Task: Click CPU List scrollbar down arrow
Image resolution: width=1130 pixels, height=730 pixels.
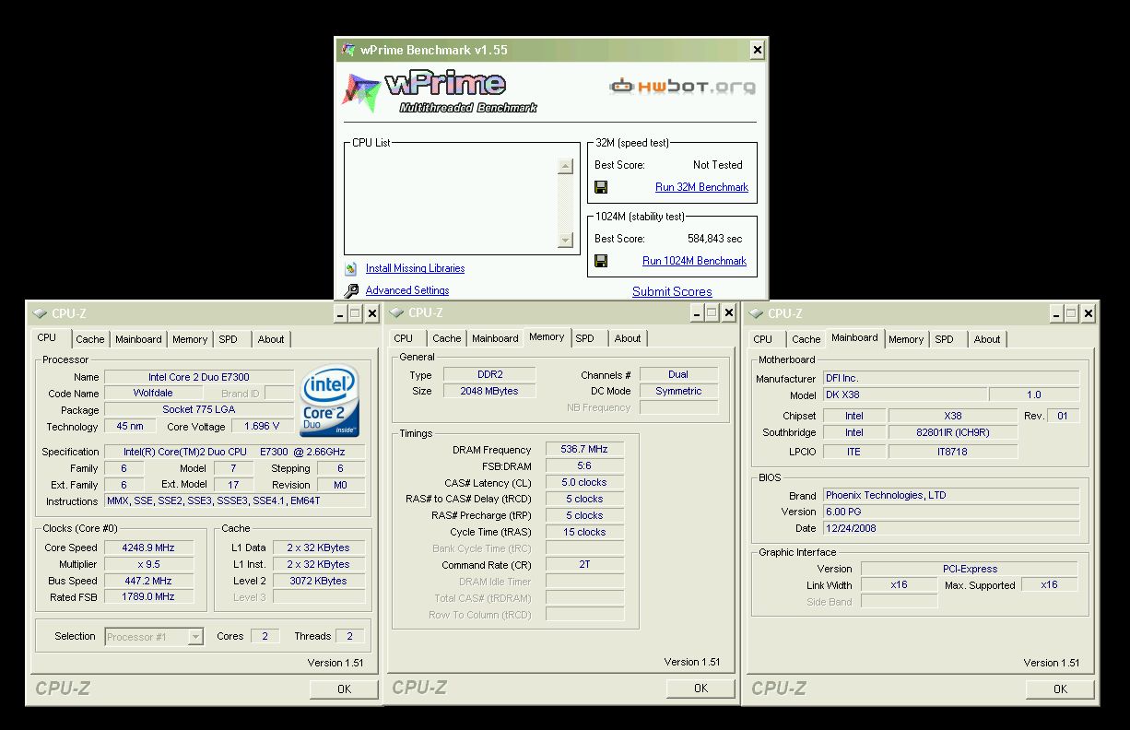Action: (x=566, y=241)
